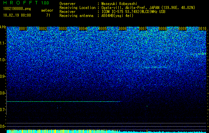Viewport: 209px width, 133px height.
Task: Click the cyan signal level bar graph at bottom
Action: (106, 131)
